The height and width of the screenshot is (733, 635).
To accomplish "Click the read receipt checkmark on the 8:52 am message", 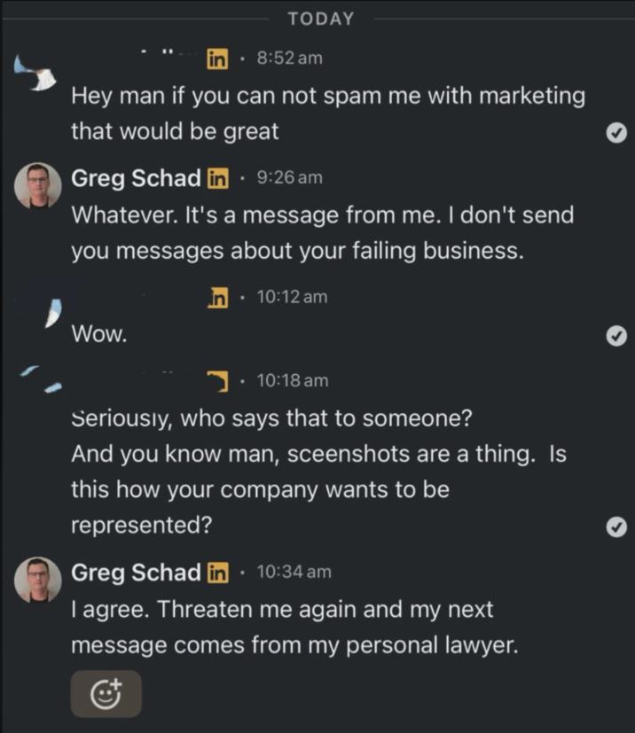I will coord(616,132).
